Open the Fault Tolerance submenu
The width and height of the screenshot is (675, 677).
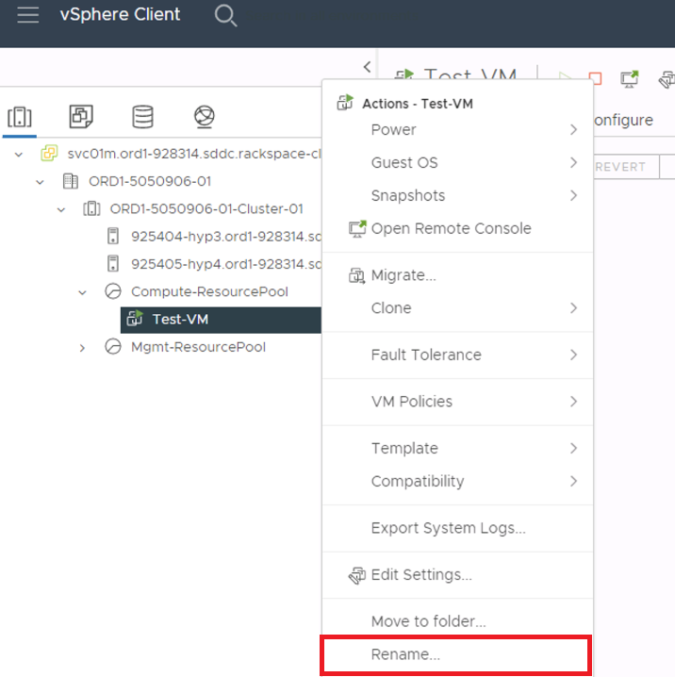point(457,355)
